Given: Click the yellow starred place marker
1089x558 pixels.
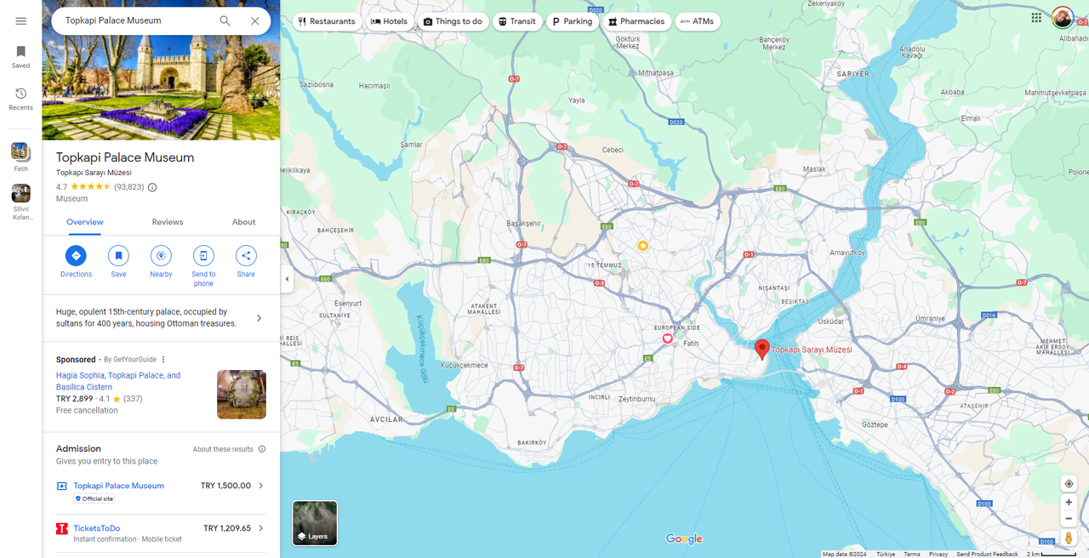Looking at the screenshot, I should (643, 246).
